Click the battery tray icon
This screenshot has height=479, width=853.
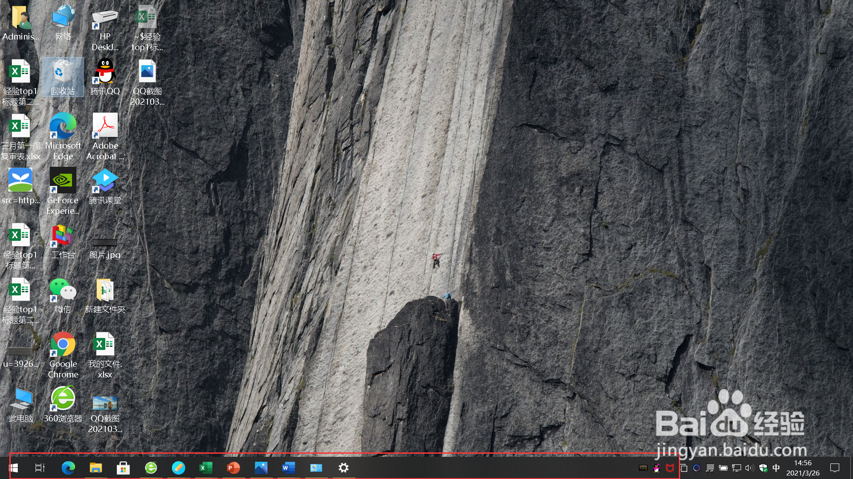point(723,468)
